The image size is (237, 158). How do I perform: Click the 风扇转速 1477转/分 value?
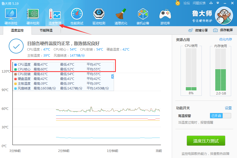coord(77,56)
